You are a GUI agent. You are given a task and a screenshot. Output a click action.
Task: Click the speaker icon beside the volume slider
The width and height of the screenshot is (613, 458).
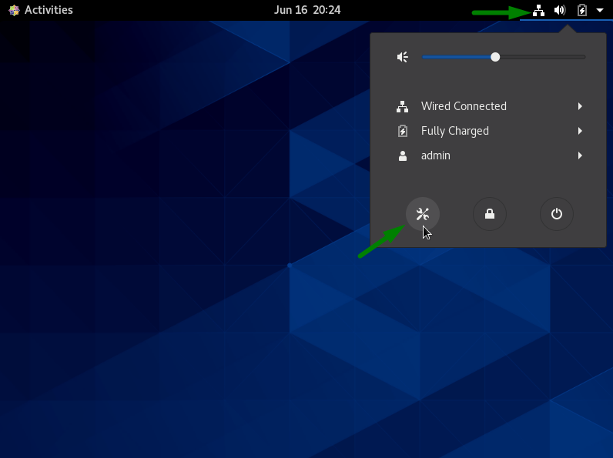click(402, 57)
